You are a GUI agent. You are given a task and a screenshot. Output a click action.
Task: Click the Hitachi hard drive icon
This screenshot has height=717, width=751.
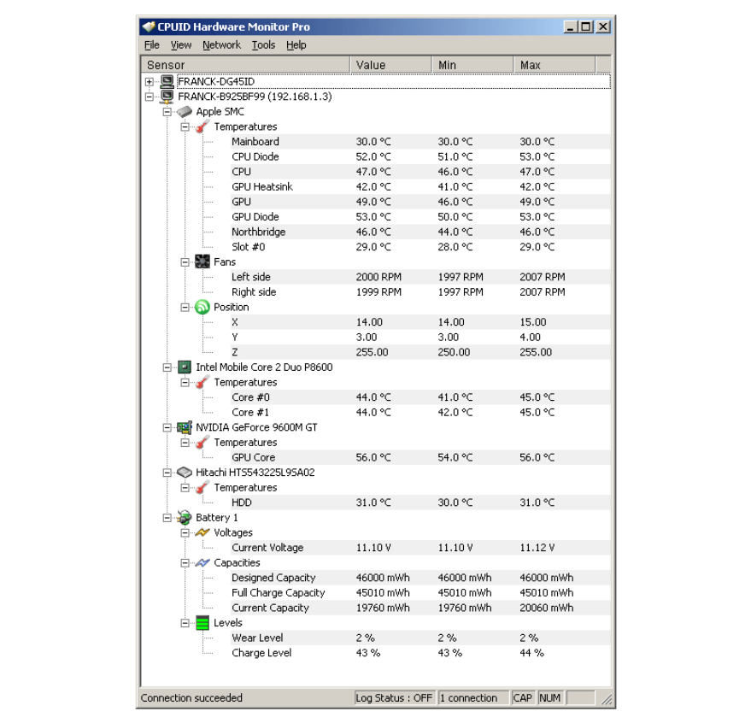tap(183, 472)
